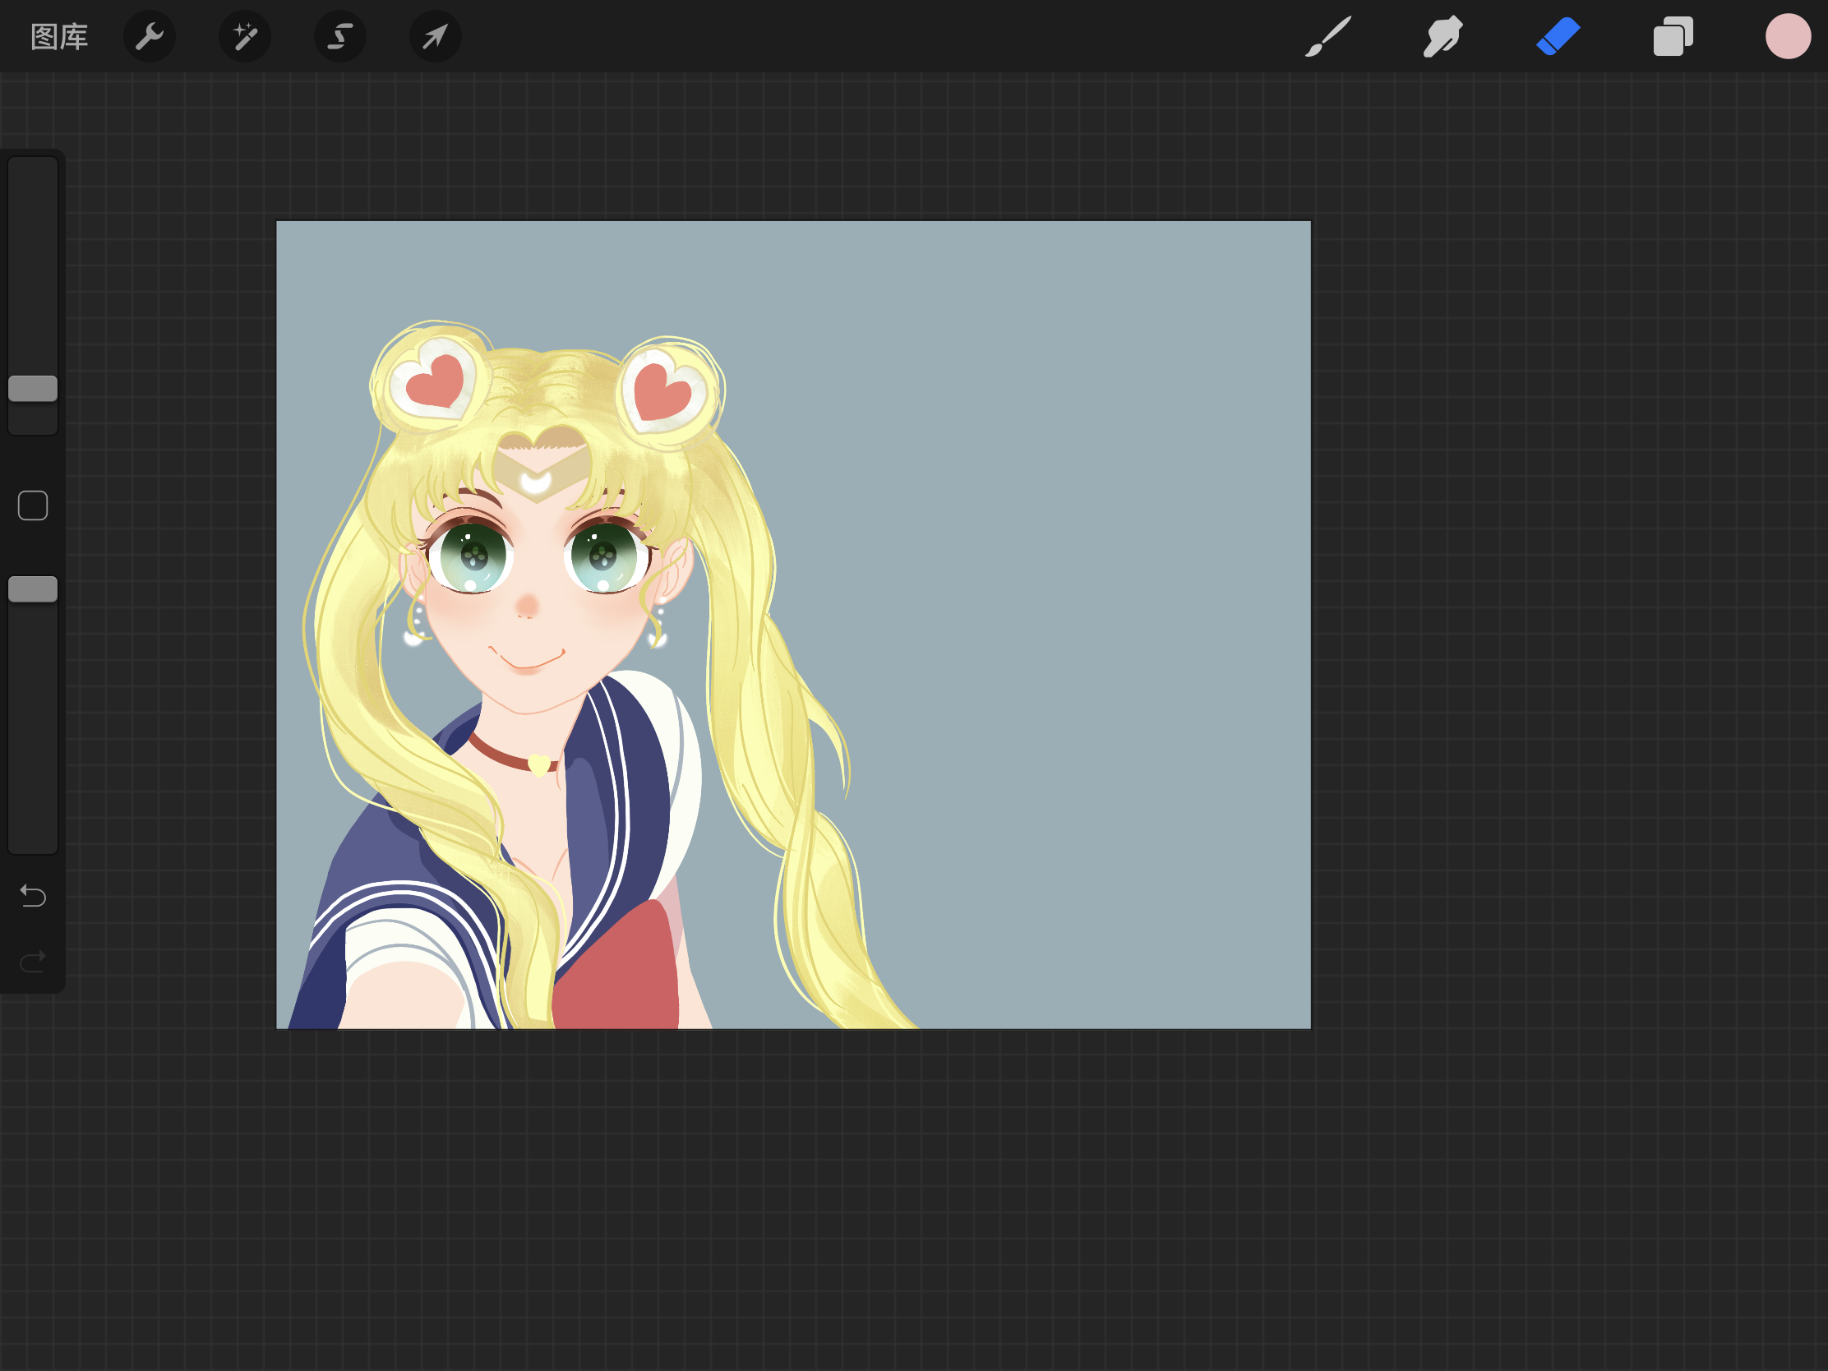Screen dimensions: 1828x1371
Task: Select the Paint brush tool
Action: (1328, 36)
